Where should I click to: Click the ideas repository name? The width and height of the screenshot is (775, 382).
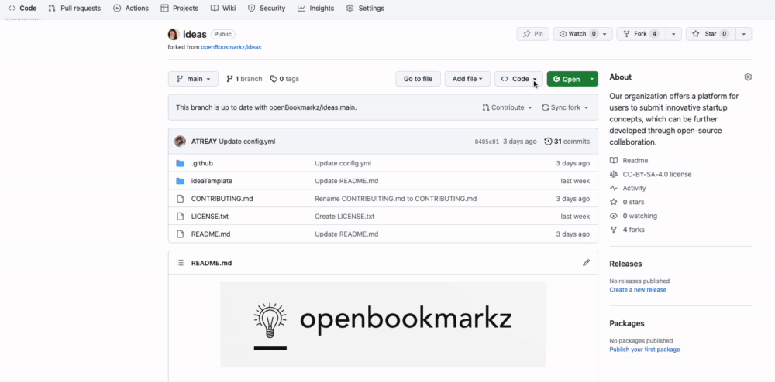click(x=195, y=34)
